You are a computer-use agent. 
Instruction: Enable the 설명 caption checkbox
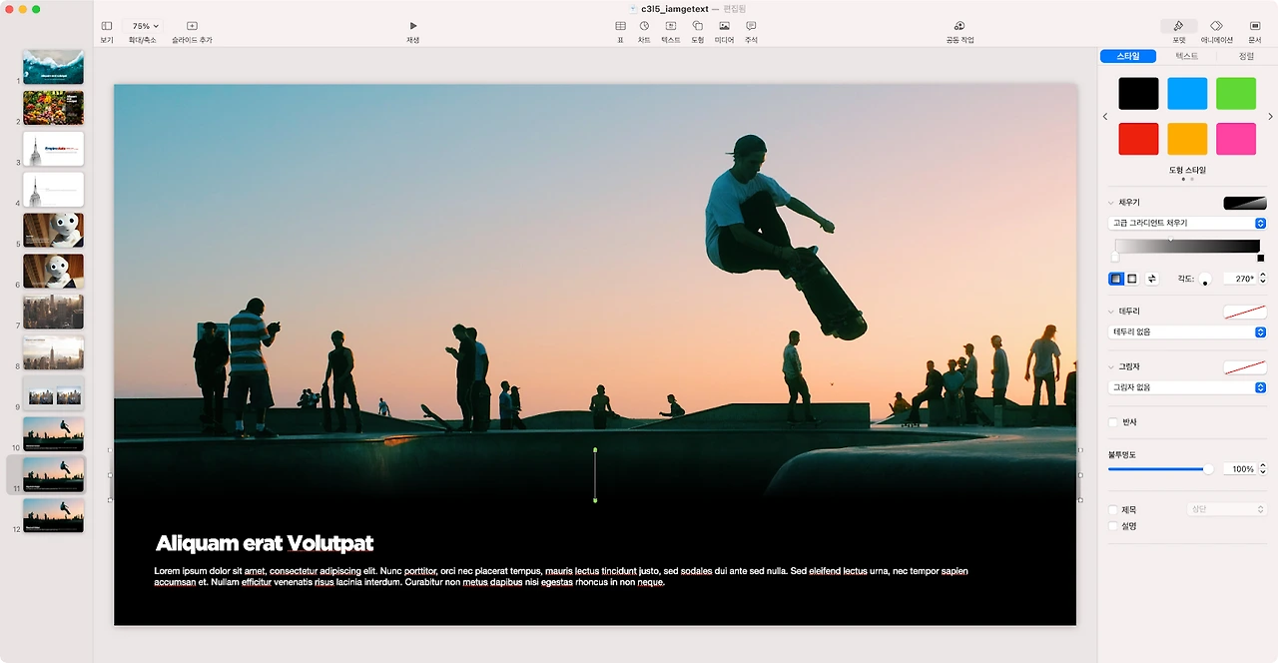click(x=1113, y=525)
